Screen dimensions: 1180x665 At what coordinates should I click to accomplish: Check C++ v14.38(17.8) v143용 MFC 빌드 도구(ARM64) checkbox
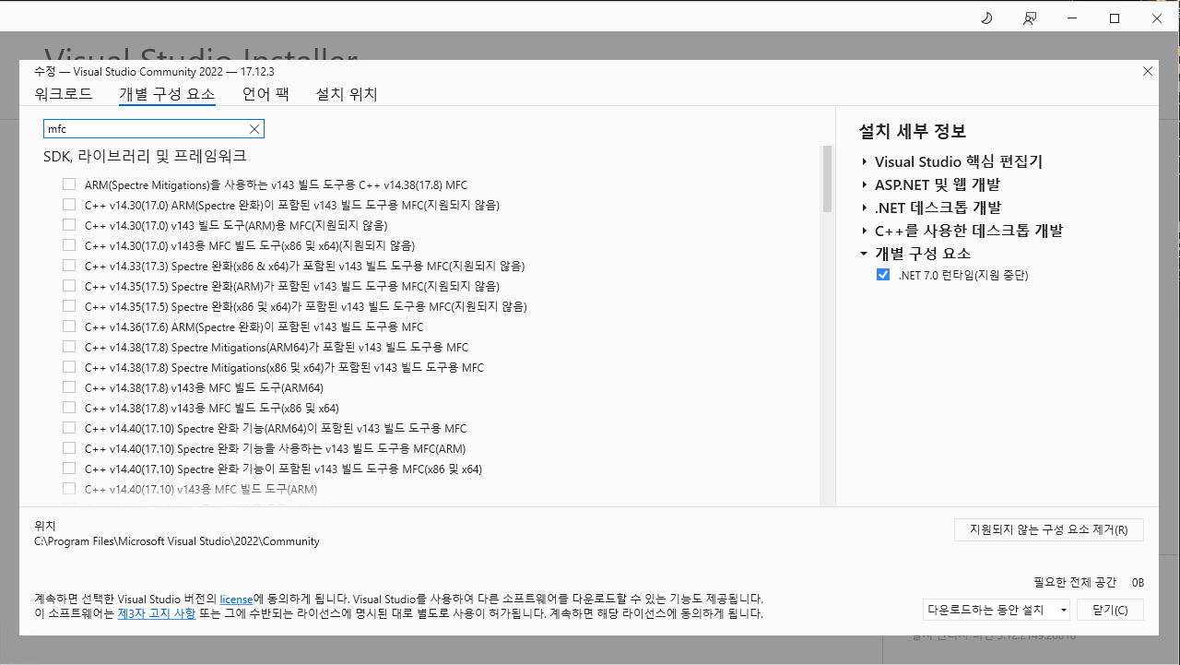click(x=69, y=387)
